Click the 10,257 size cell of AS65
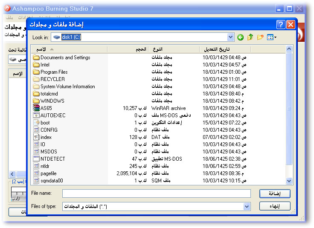The height and width of the screenshot is (228, 314). (134, 108)
